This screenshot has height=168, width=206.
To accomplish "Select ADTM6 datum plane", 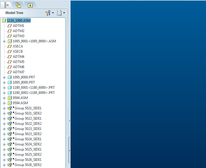I will [x=19, y=67].
